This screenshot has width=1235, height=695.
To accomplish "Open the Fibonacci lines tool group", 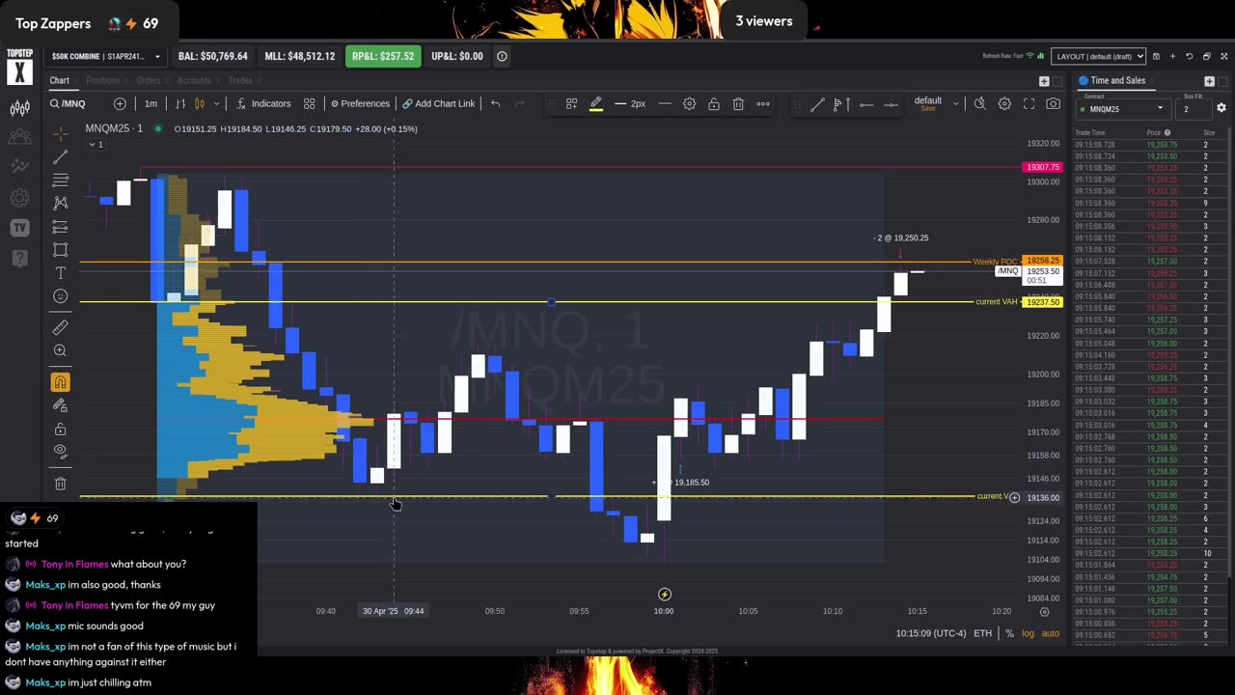I will pyautogui.click(x=60, y=180).
